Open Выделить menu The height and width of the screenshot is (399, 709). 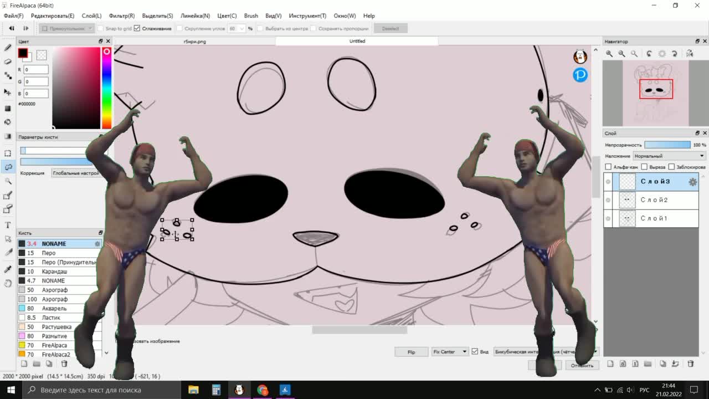click(157, 16)
